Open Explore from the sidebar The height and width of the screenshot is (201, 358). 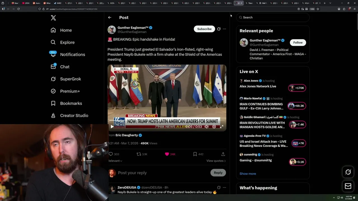pyautogui.click(x=63, y=42)
